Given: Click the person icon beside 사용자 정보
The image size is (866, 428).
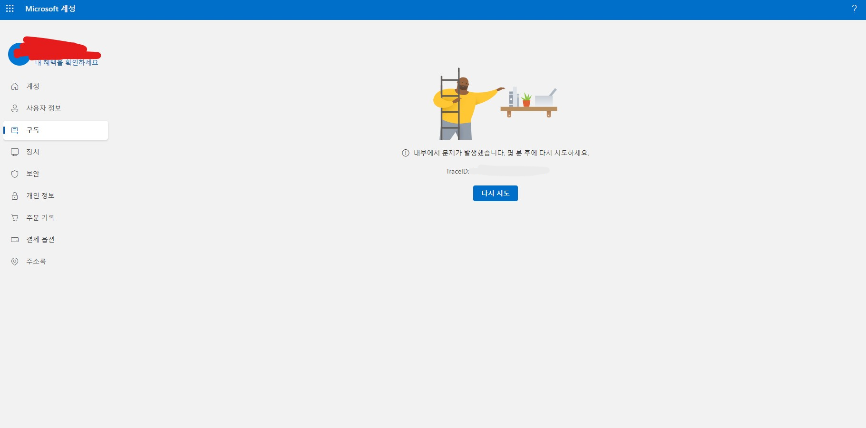Looking at the screenshot, I should [15, 108].
